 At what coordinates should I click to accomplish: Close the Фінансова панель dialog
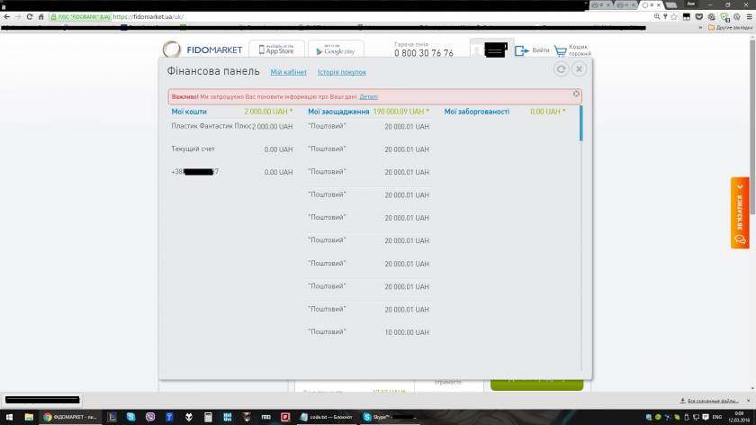(x=579, y=69)
